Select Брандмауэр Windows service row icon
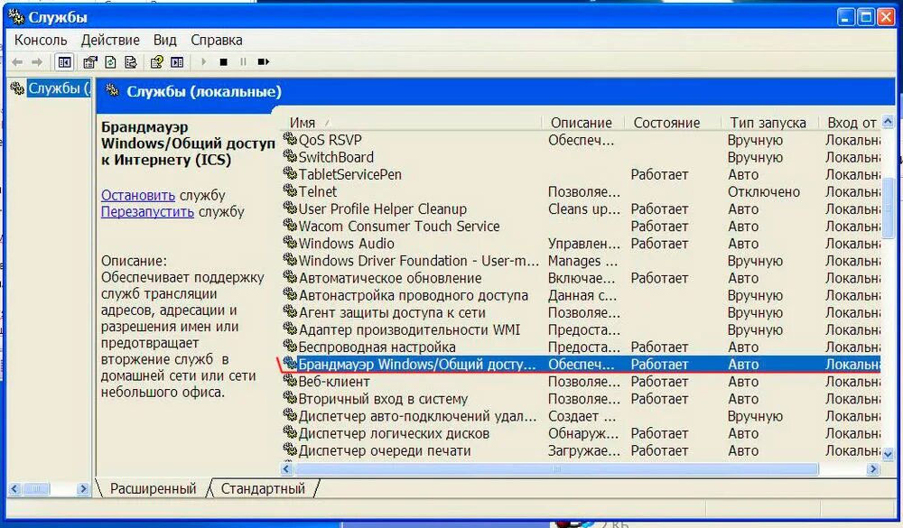Image resolution: width=903 pixels, height=528 pixels. (x=290, y=364)
